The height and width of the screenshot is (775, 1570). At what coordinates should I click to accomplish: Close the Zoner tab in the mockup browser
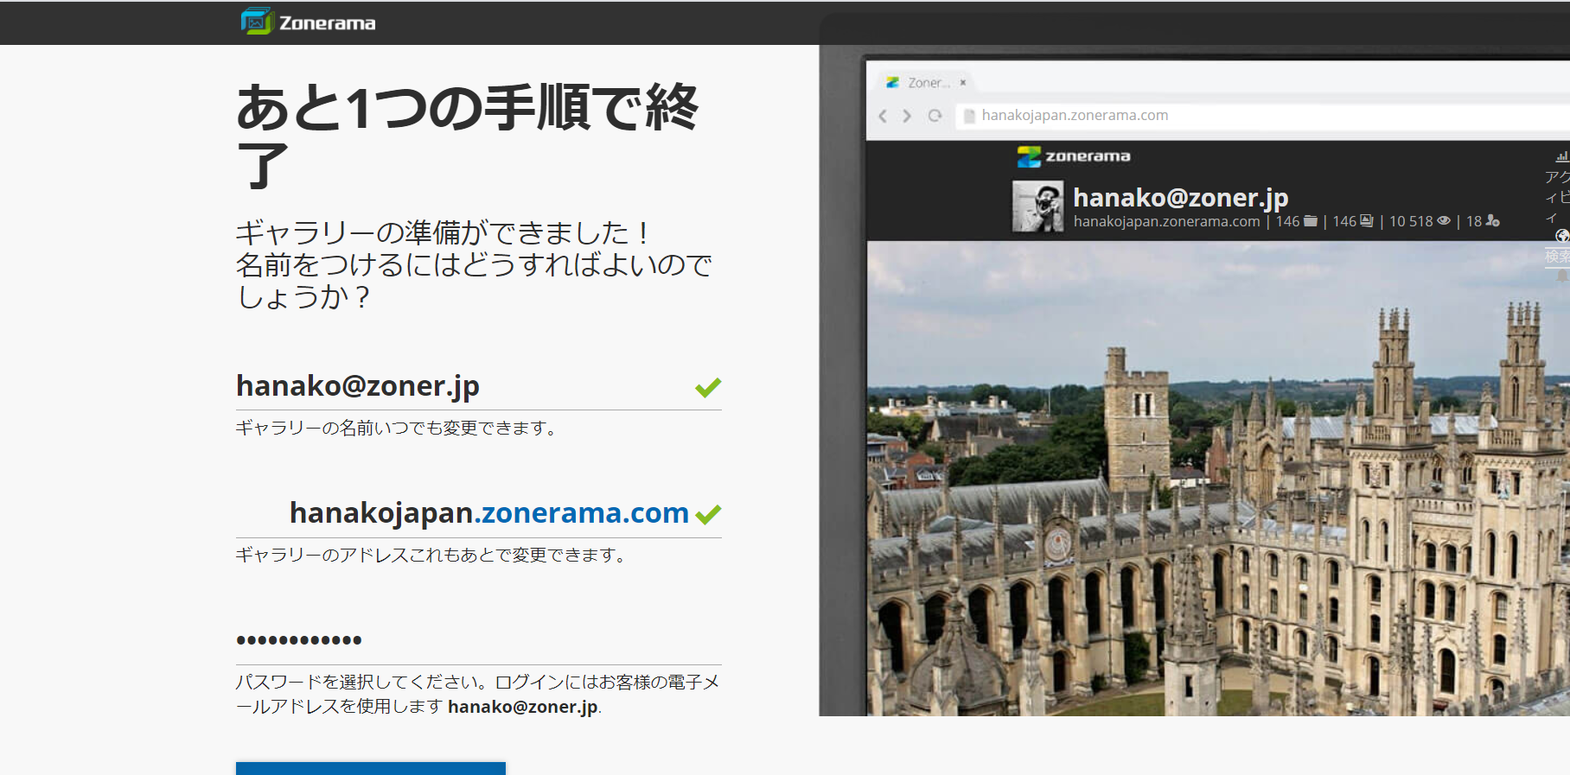(962, 83)
